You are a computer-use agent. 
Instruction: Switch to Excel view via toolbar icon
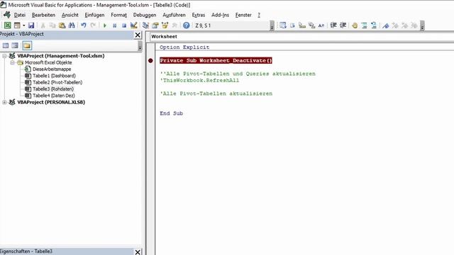[x=8, y=25]
